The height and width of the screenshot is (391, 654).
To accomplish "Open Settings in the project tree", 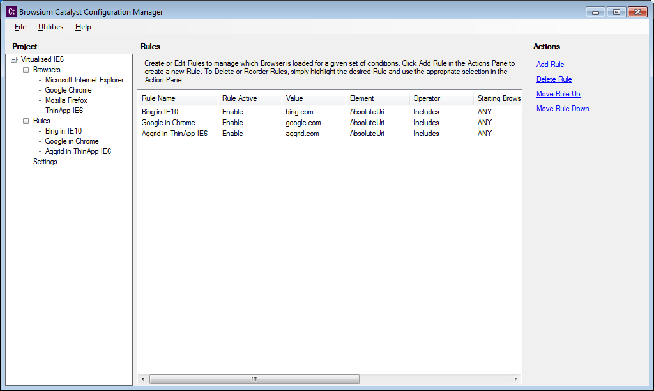I will [45, 162].
